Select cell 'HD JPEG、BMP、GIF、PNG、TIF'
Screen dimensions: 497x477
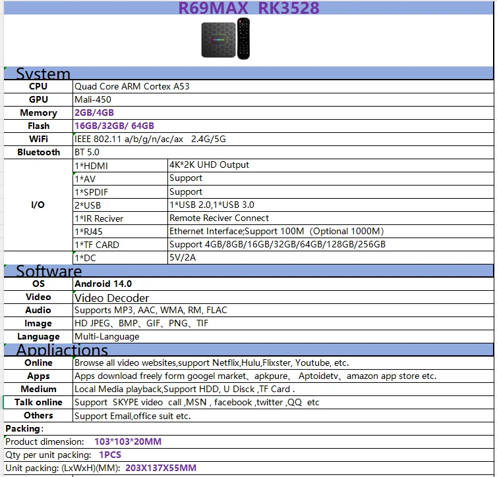283,324
